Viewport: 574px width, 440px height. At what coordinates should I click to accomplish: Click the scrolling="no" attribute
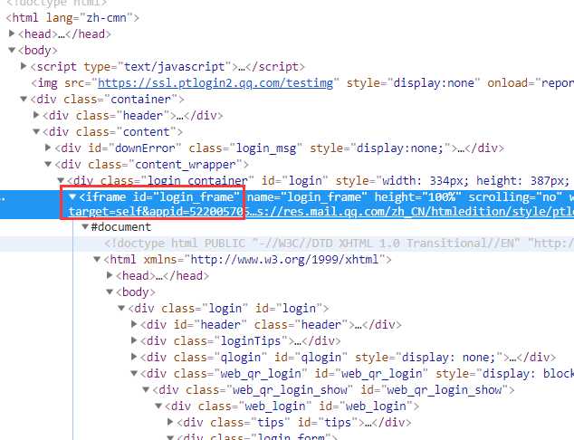pyautogui.click(x=515, y=197)
